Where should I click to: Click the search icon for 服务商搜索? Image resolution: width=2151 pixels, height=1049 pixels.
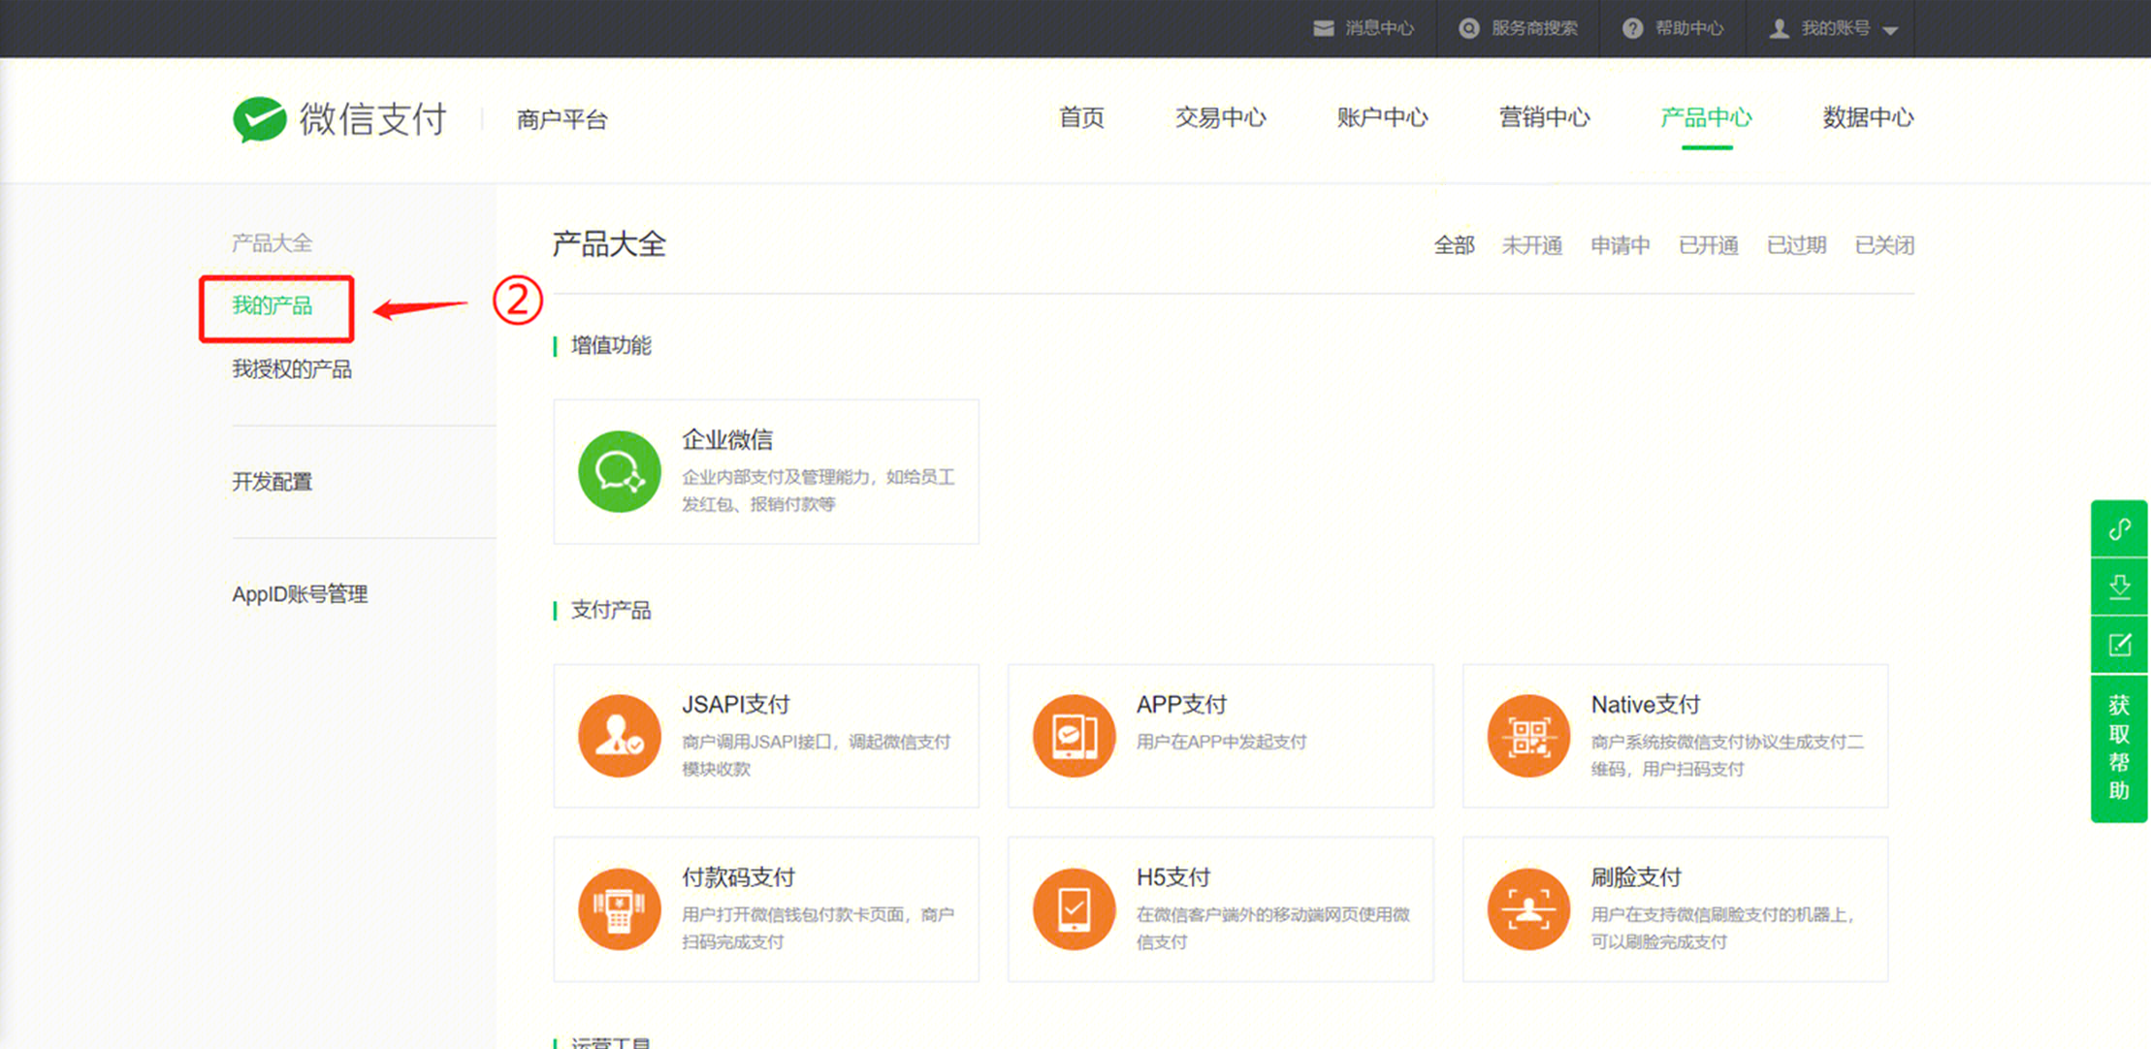coord(1469,28)
